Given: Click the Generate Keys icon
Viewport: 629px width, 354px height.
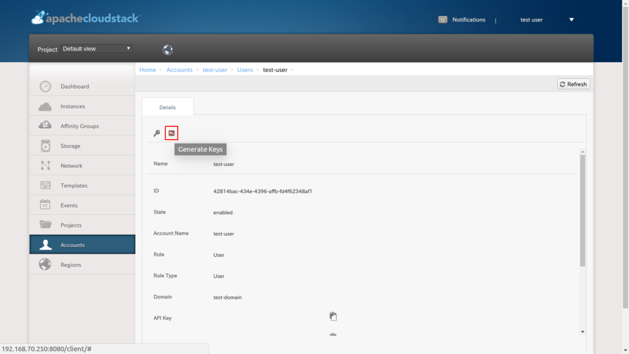Looking at the screenshot, I should point(171,133).
